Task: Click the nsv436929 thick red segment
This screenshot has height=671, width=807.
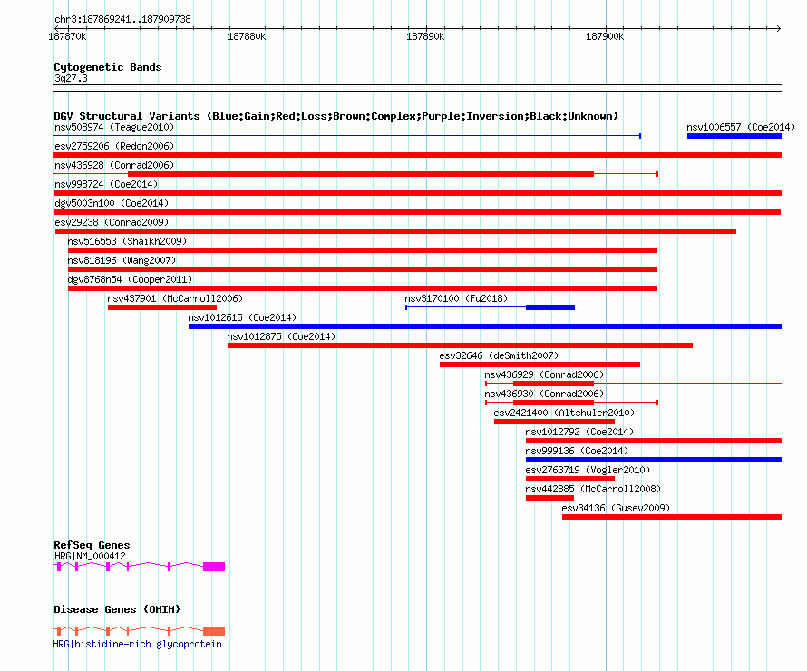Action: [554, 384]
